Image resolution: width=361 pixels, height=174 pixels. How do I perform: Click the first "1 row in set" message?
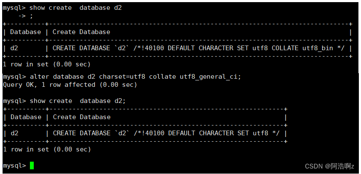point(47,64)
